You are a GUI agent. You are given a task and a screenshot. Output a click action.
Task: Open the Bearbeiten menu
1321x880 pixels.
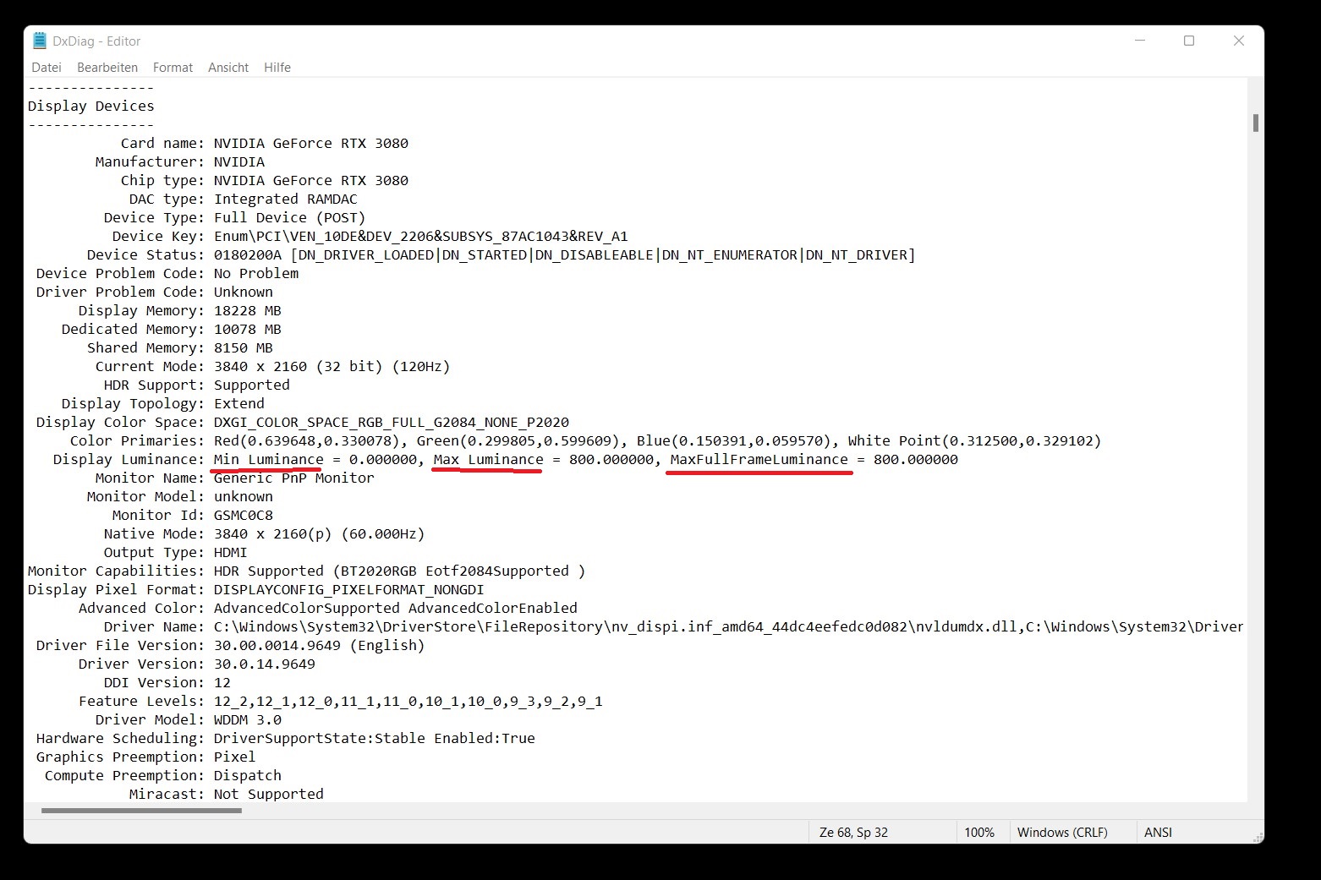(107, 68)
